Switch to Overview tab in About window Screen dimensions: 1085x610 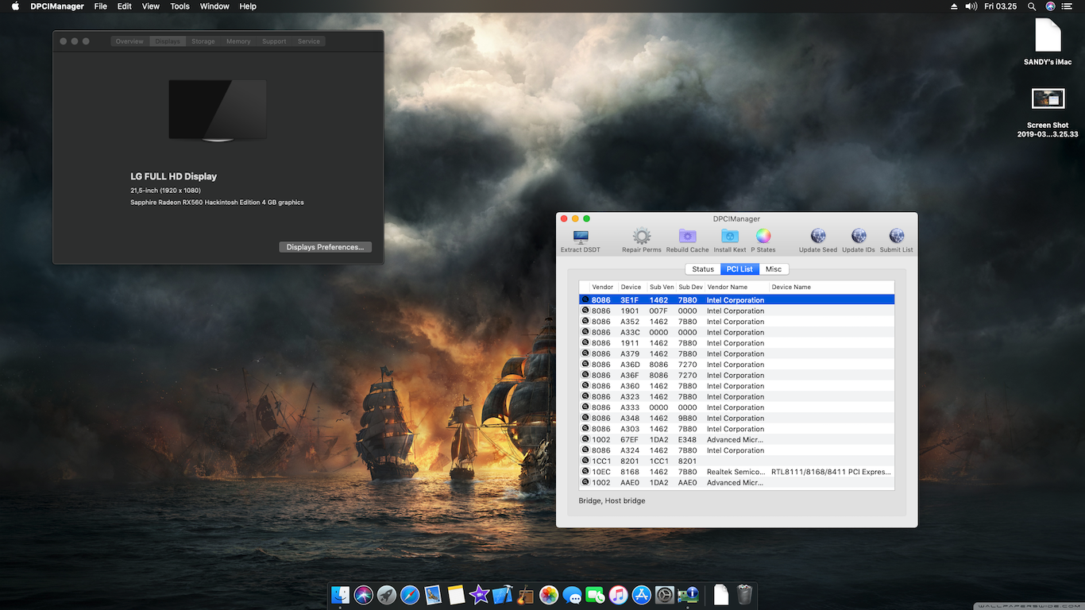(129, 41)
